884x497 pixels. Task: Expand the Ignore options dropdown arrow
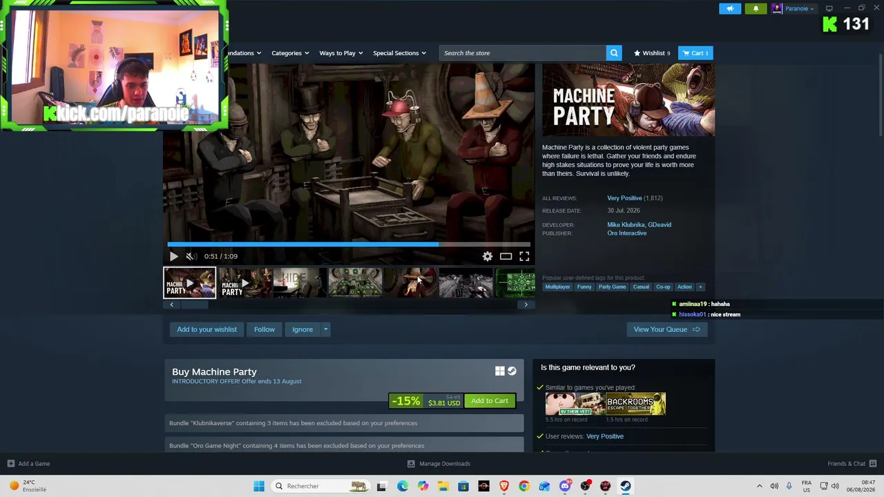click(x=325, y=329)
